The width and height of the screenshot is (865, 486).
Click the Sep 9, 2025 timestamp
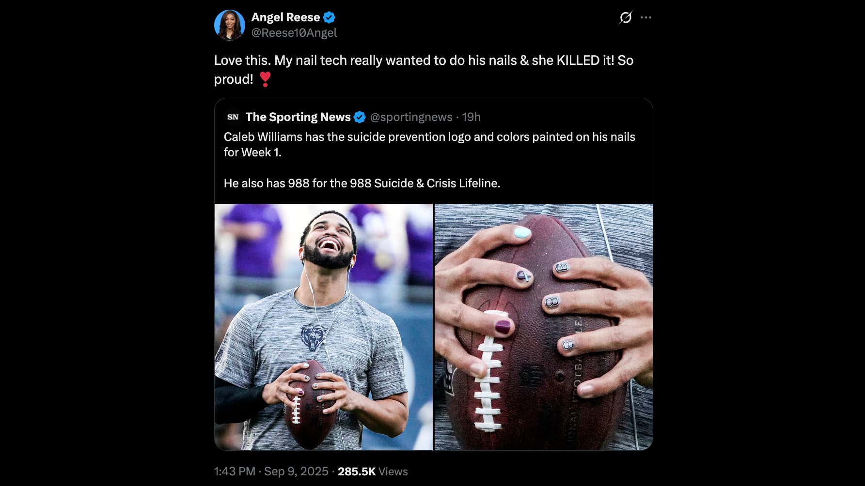[x=270, y=471]
